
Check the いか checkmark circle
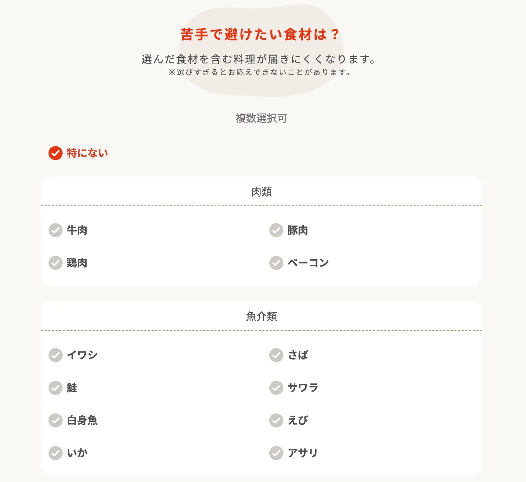56,453
